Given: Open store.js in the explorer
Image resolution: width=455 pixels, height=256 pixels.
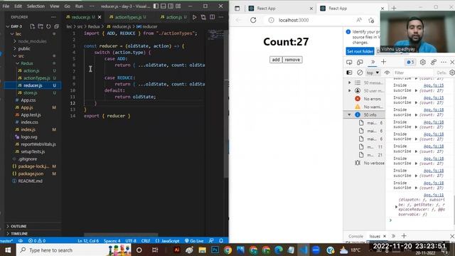Looking at the screenshot, I should coord(30,93).
